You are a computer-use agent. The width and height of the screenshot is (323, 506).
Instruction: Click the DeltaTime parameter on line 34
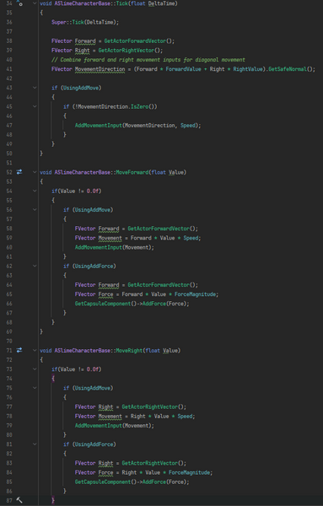(x=162, y=3)
